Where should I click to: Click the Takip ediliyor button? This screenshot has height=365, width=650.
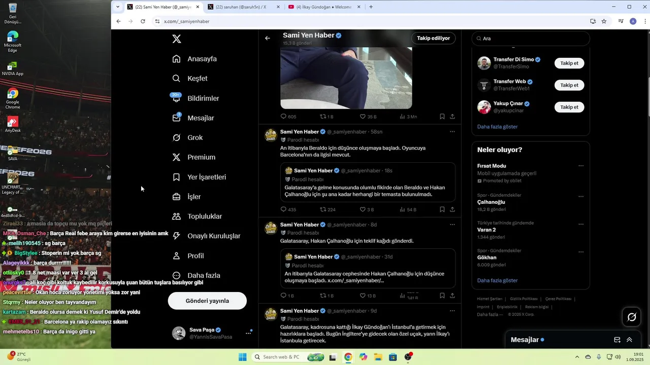tap(433, 38)
